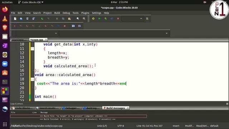Image resolution: width=229 pixels, height=129 pixels.
Task: Click 'Unix (LF)' in the status bar
Action: 102,126
